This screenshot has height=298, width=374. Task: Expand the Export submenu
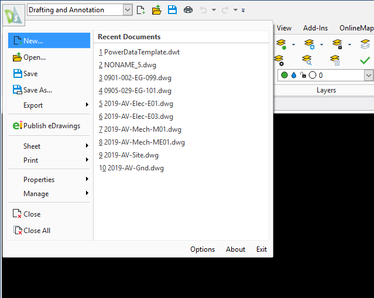pyautogui.click(x=87, y=105)
